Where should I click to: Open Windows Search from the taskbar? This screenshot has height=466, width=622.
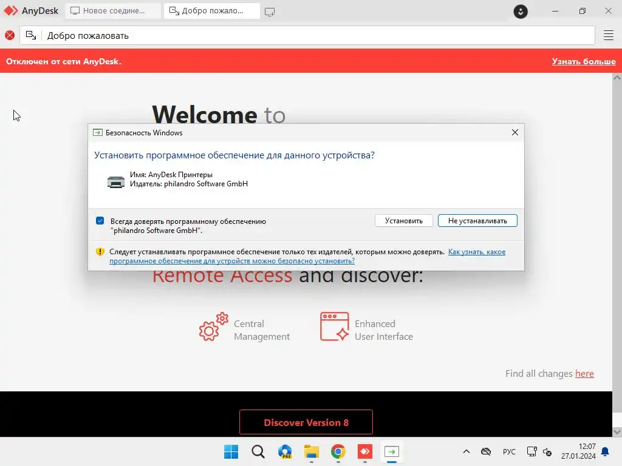click(x=258, y=451)
